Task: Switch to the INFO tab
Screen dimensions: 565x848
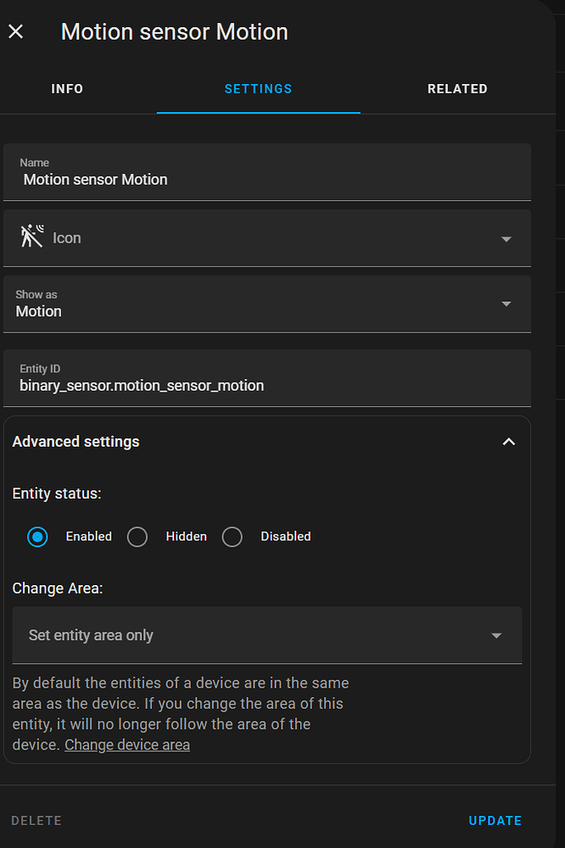Action: 67,89
